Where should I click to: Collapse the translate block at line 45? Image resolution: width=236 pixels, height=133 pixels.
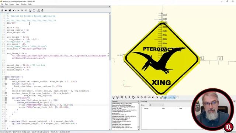click(x=6, y=121)
